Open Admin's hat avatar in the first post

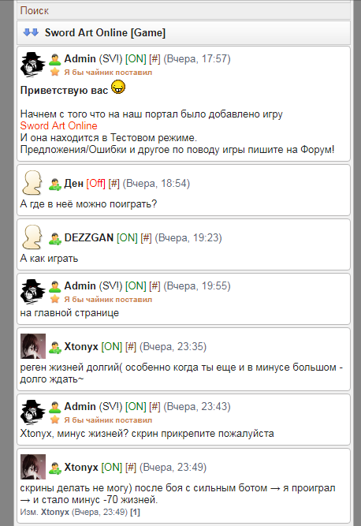tap(33, 65)
